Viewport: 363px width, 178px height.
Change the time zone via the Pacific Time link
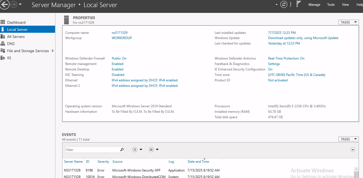click(297, 75)
